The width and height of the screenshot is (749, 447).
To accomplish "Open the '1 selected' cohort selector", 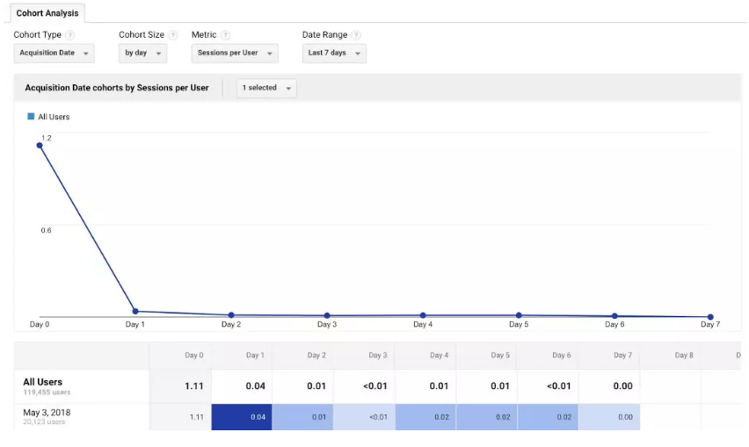I will [266, 89].
